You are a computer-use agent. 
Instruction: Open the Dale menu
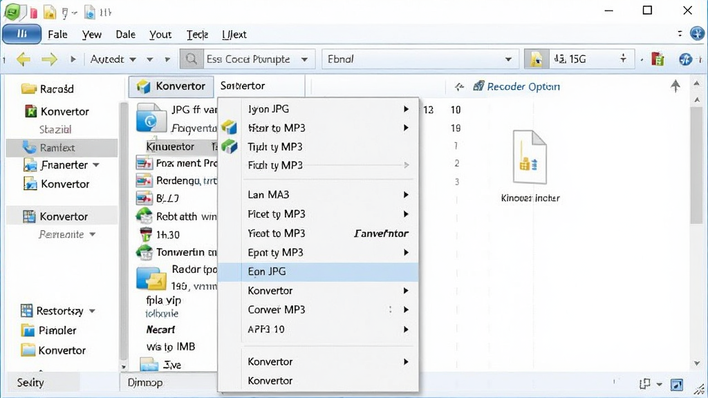(126, 35)
